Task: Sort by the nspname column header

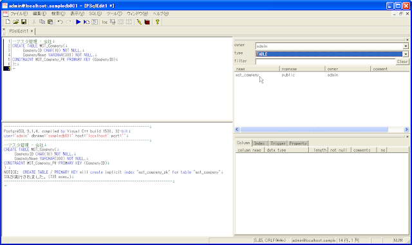Action: [303, 69]
